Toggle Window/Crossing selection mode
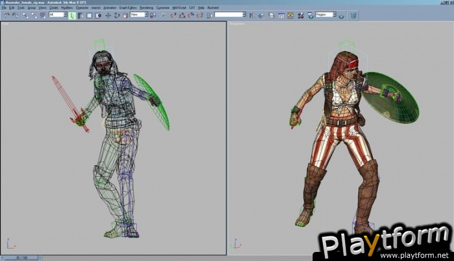The image size is (454, 261). point(95,14)
